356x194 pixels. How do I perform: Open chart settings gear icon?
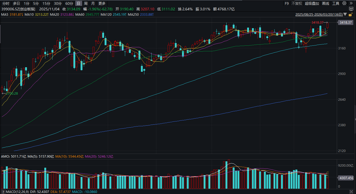click(x=344, y=3)
